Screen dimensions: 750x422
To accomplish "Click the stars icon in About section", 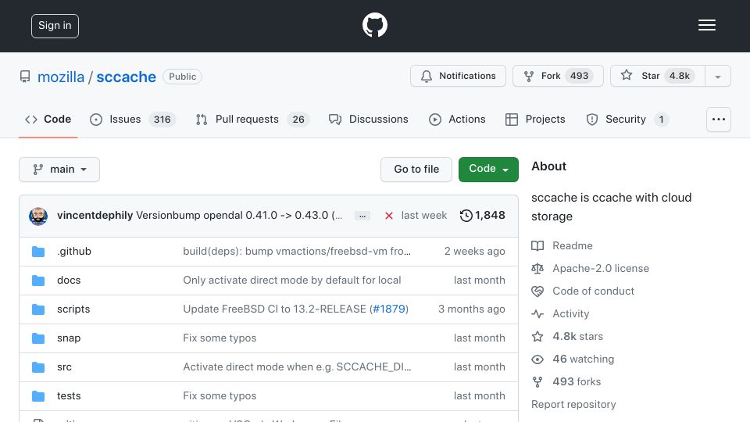I will coord(537,336).
